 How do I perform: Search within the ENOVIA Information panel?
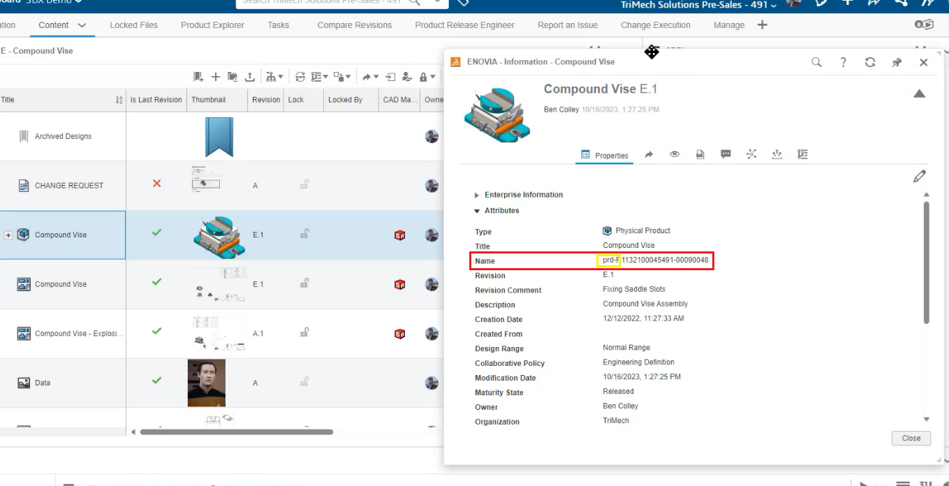pyautogui.click(x=816, y=62)
